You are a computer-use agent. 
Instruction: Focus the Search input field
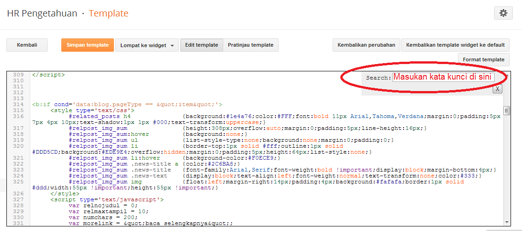(443, 77)
